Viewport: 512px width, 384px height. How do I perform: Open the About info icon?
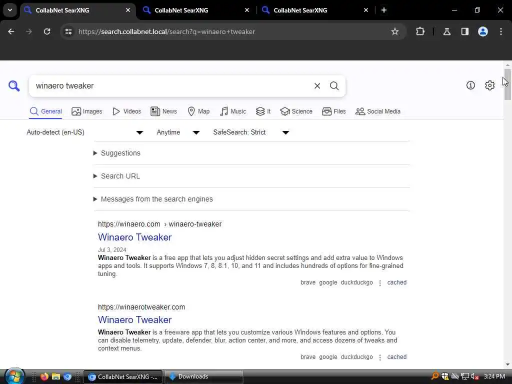pos(470,85)
